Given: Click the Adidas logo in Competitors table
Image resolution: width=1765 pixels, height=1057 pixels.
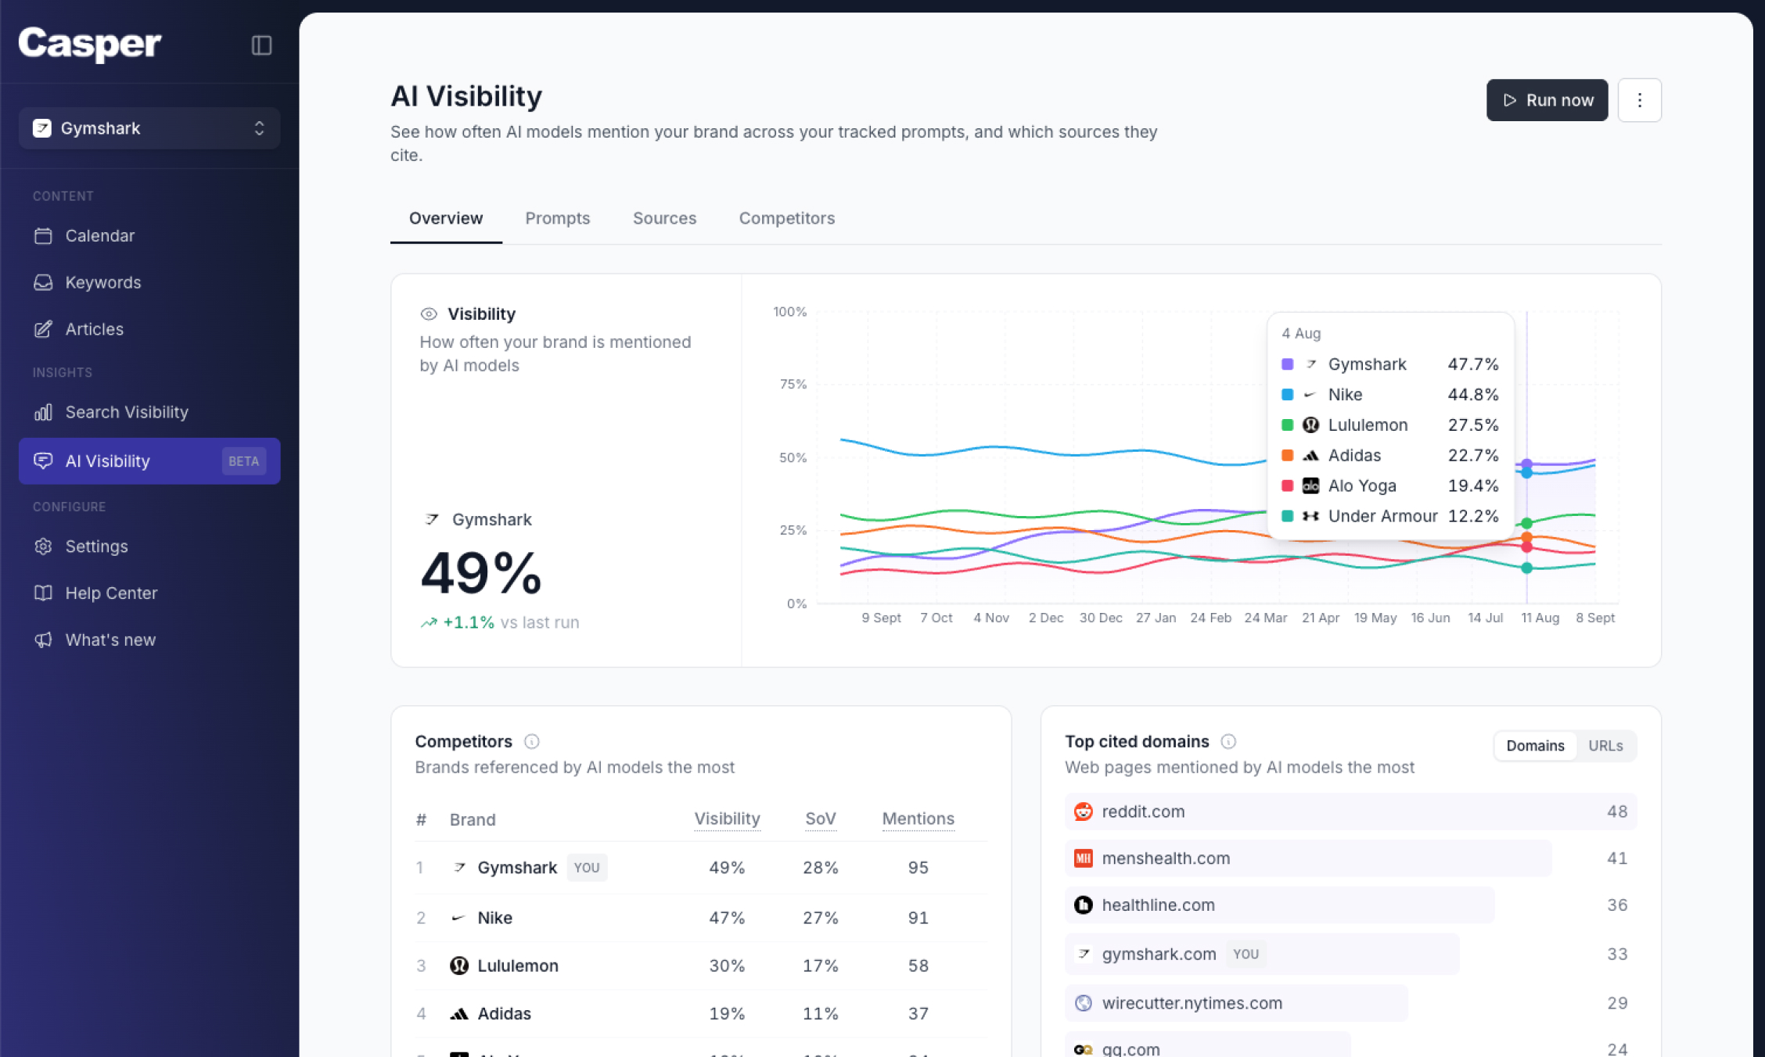Looking at the screenshot, I should click(x=459, y=1014).
